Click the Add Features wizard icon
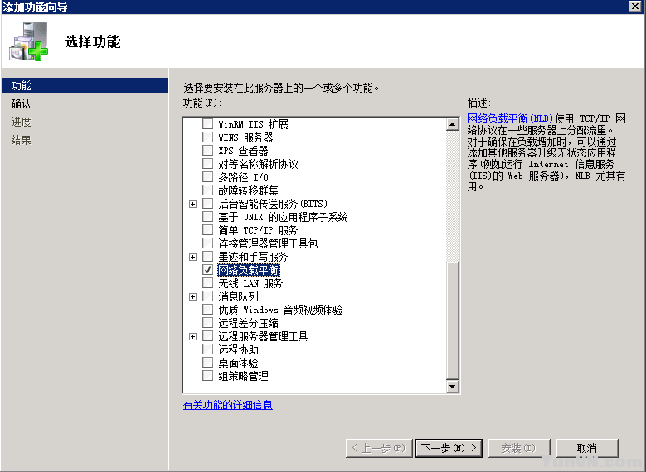 (x=28, y=41)
